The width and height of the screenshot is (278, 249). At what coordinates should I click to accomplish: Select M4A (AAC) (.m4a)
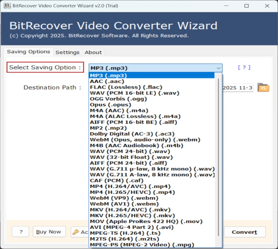[x=152, y=110]
